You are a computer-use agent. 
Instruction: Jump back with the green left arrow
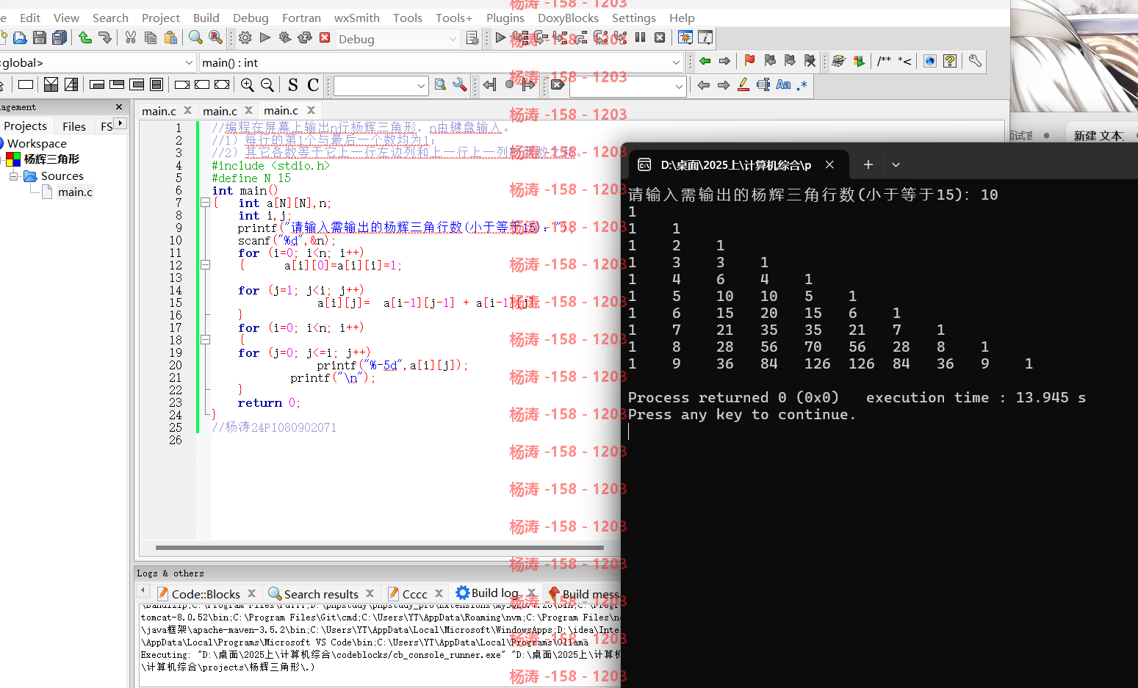coord(705,61)
